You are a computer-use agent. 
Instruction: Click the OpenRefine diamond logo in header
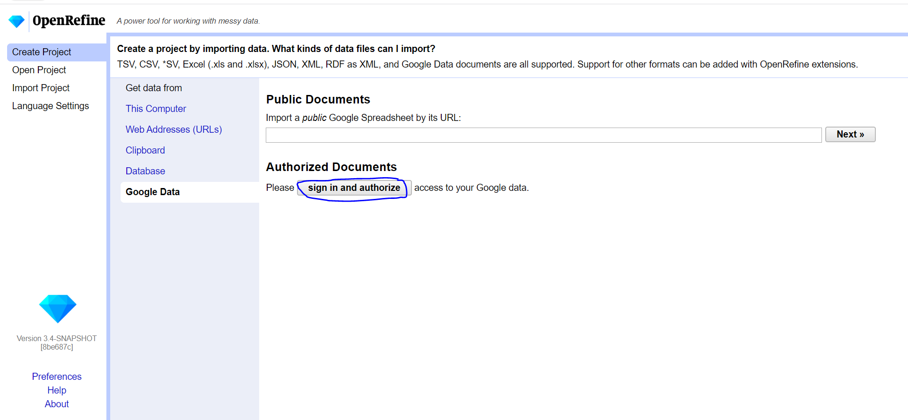tap(17, 21)
